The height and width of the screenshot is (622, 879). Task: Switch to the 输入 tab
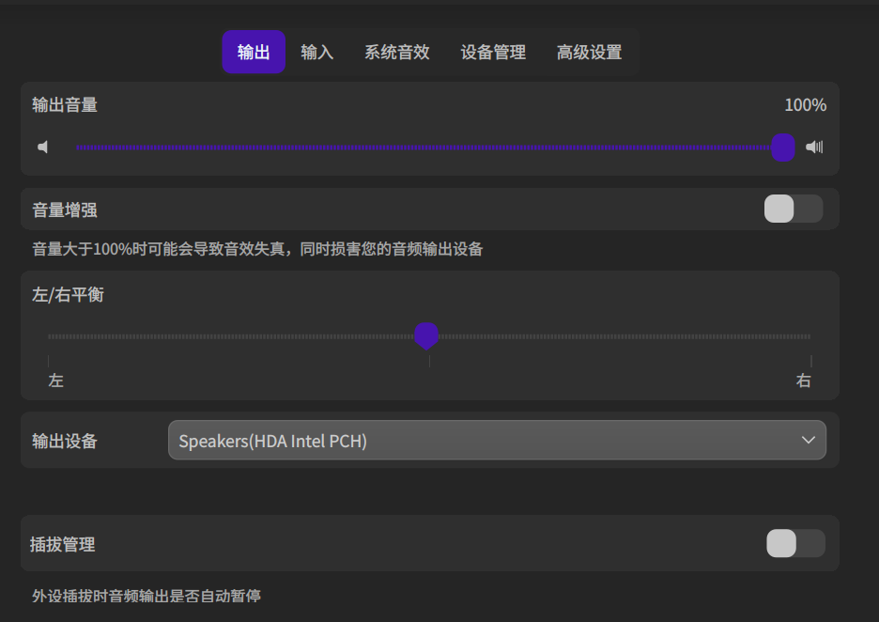tap(316, 52)
